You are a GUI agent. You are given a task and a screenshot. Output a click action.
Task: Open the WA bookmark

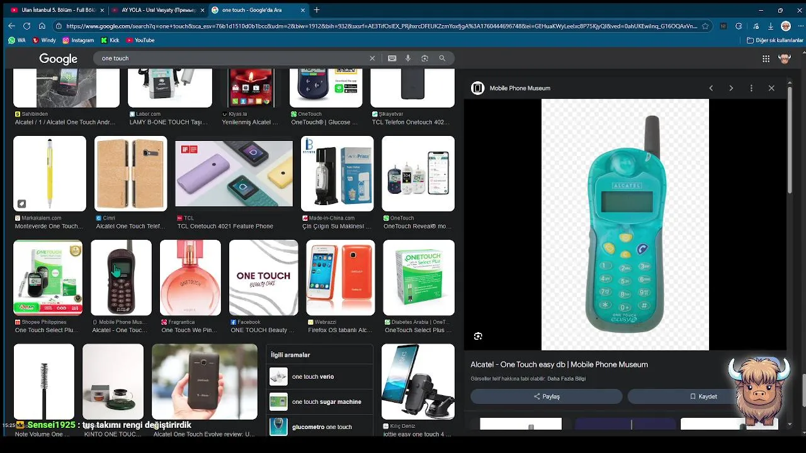coord(17,40)
